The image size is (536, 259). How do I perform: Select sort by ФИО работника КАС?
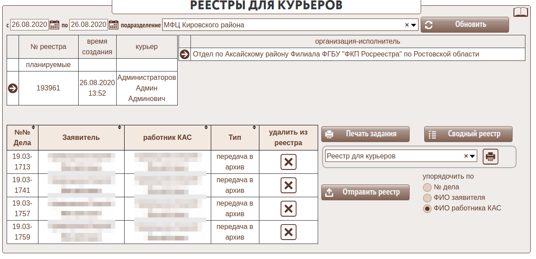pos(427,209)
